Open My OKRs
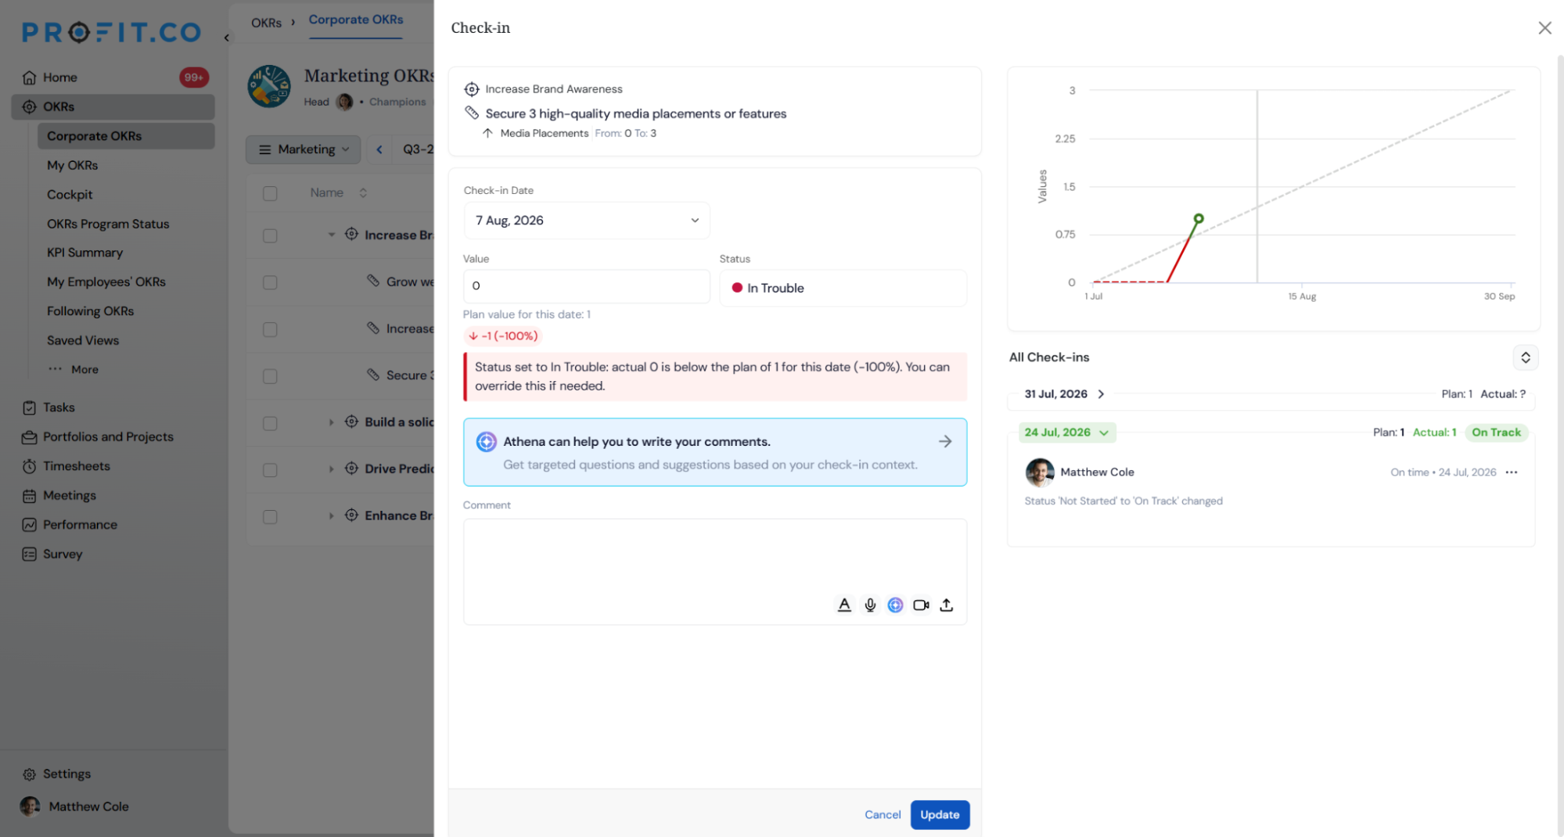 pos(73,165)
